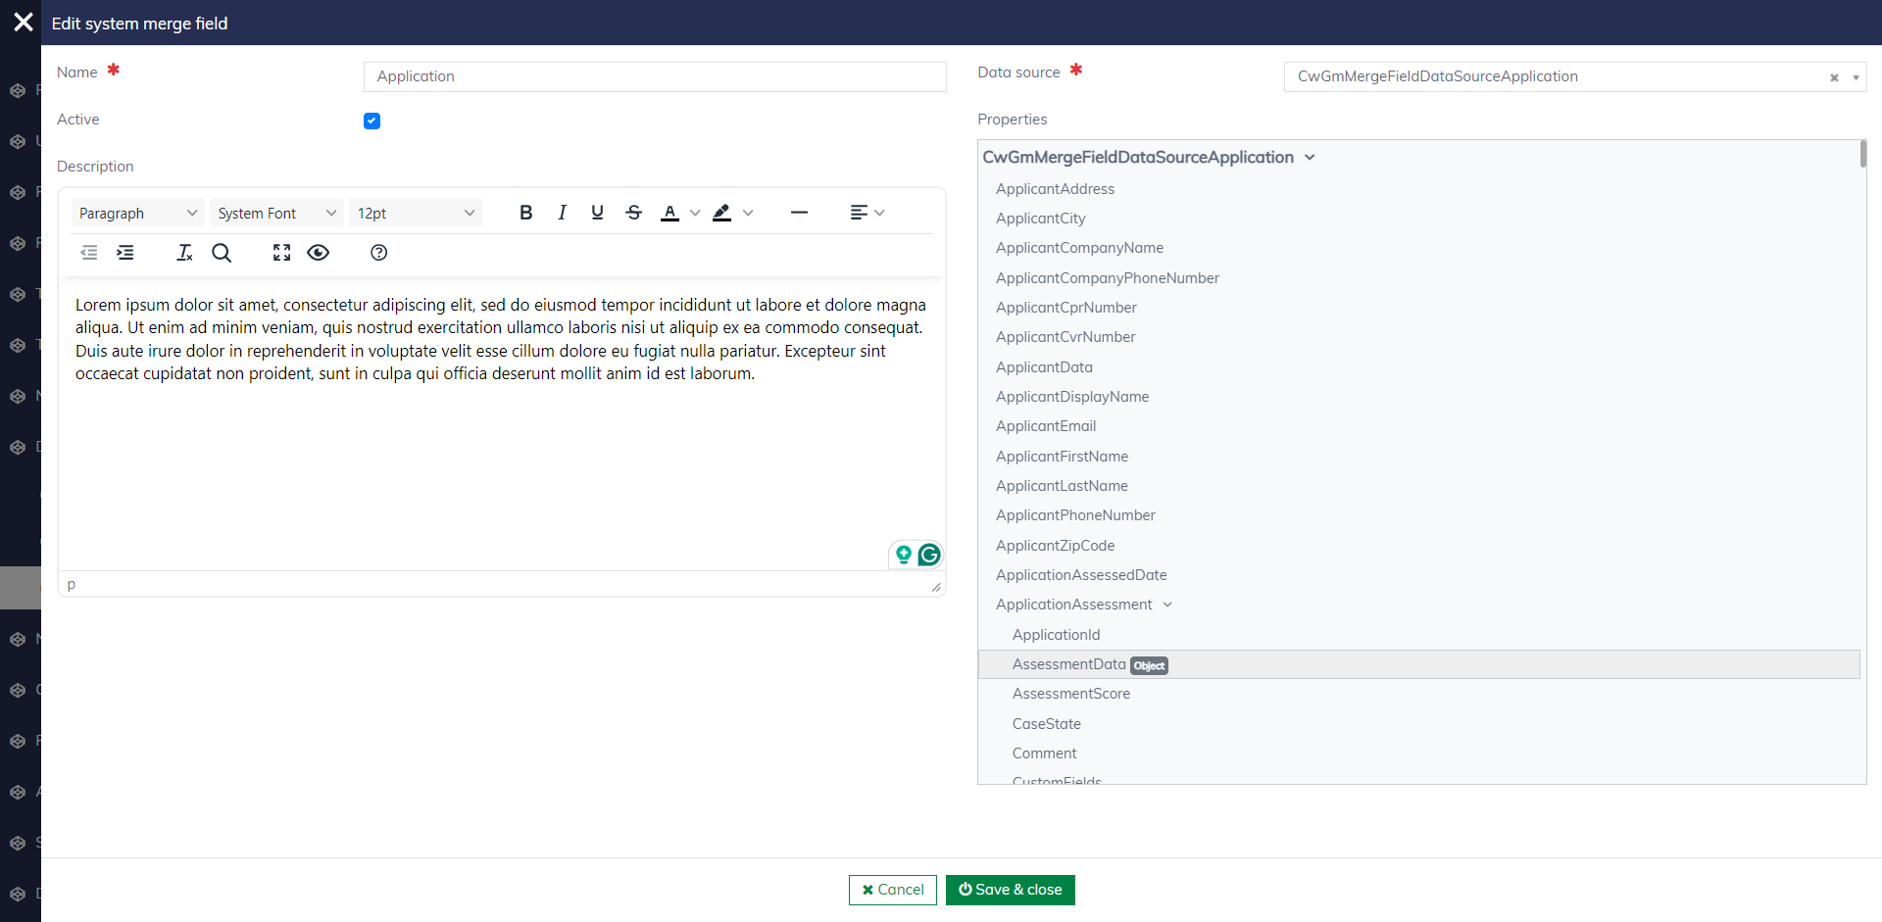Screen dimensions: 1882x922
Task: Open find and replace search
Action: click(x=222, y=253)
